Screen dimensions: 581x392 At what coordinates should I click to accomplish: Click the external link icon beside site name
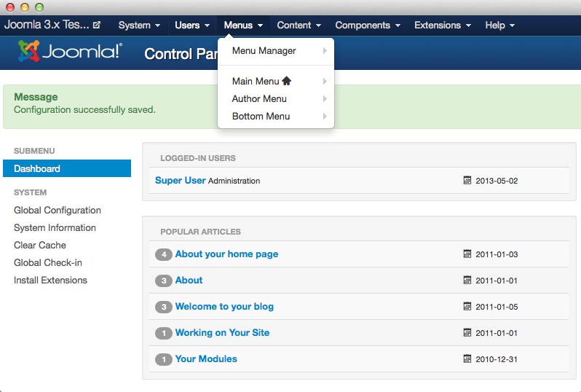[x=97, y=26]
